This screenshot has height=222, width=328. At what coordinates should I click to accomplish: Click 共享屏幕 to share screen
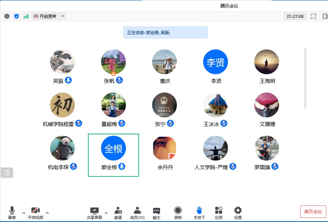[x=94, y=212]
